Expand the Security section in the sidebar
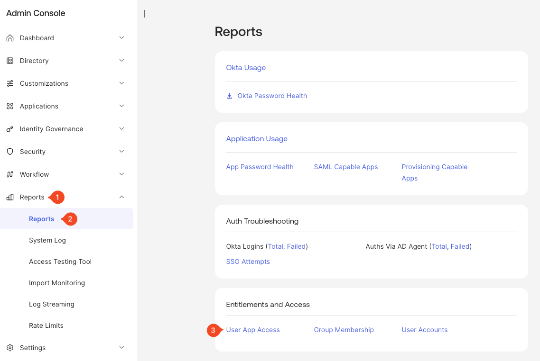This screenshot has width=540, height=361. (121, 152)
